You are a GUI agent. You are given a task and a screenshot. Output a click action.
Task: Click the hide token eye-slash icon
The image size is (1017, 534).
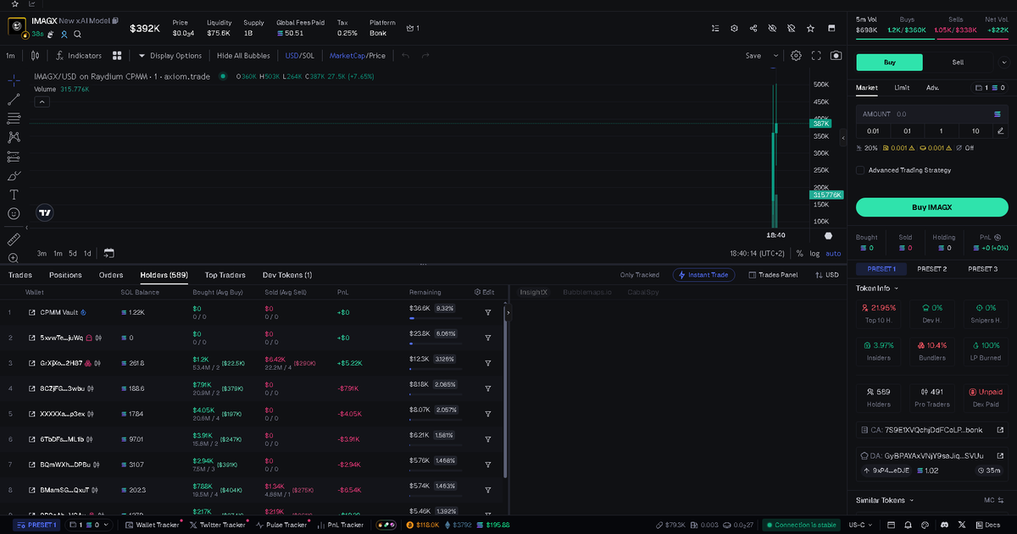click(772, 28)
